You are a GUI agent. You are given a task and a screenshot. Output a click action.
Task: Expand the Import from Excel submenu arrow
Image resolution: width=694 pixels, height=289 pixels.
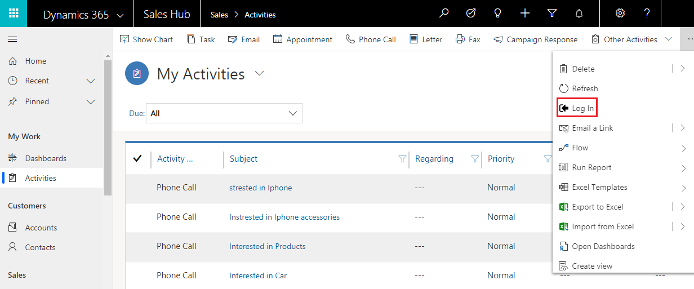(x=683, y=226)
